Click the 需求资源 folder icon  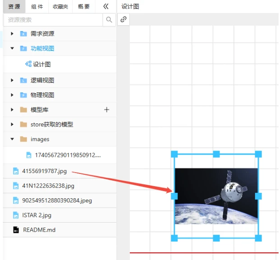tap(23, 34)
